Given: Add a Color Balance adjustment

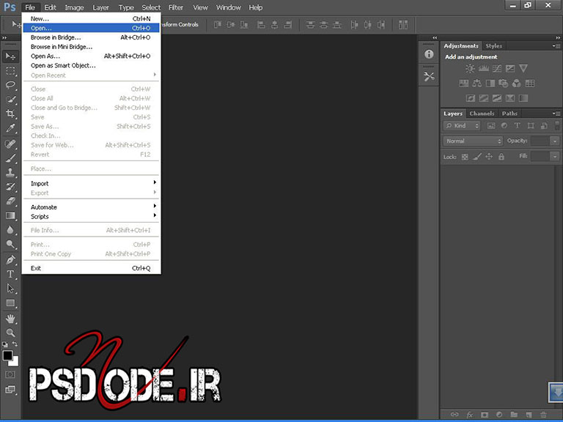Looking at the screenshot, I should (476, 84).
